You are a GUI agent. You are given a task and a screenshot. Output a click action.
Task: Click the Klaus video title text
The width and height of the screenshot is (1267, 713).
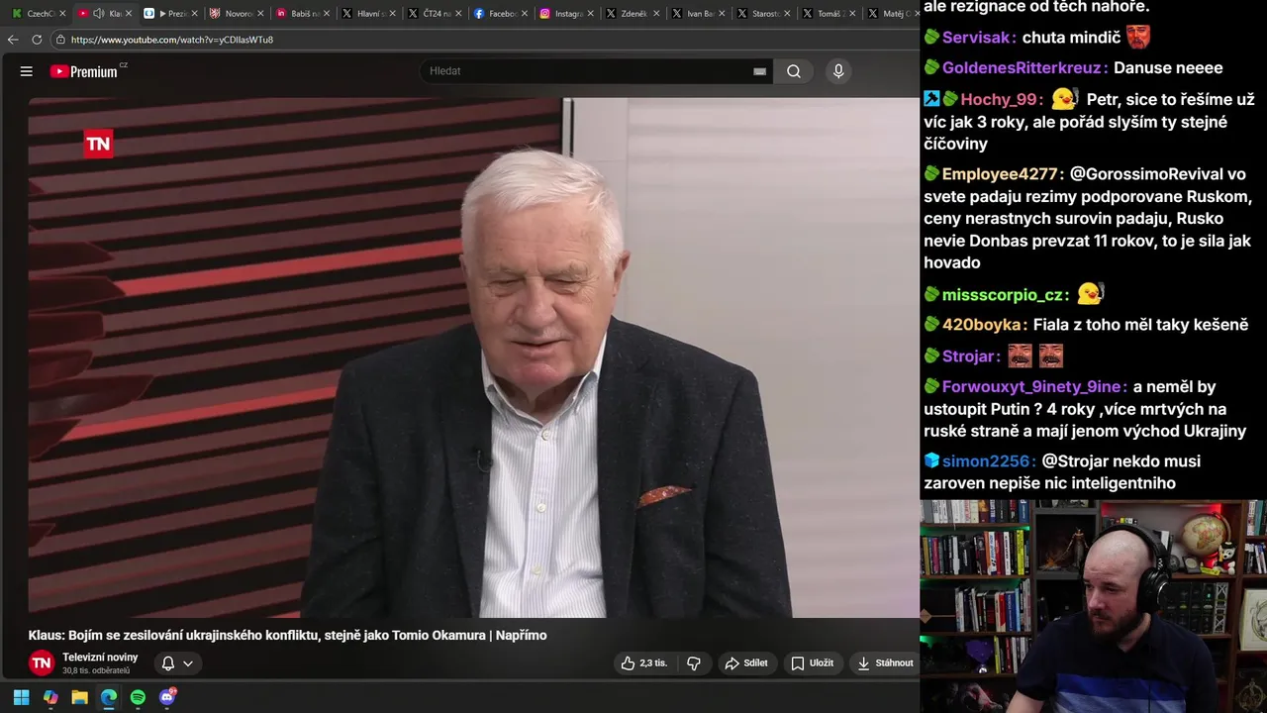point(287,636)
